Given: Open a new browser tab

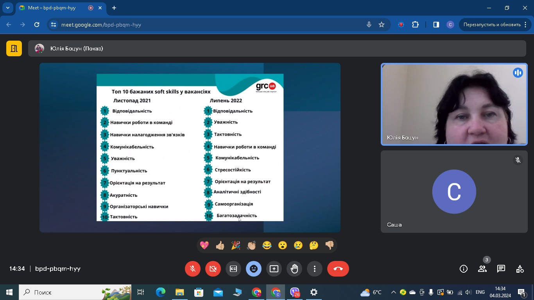Looking at the screenshot, I should click(114, 8).
